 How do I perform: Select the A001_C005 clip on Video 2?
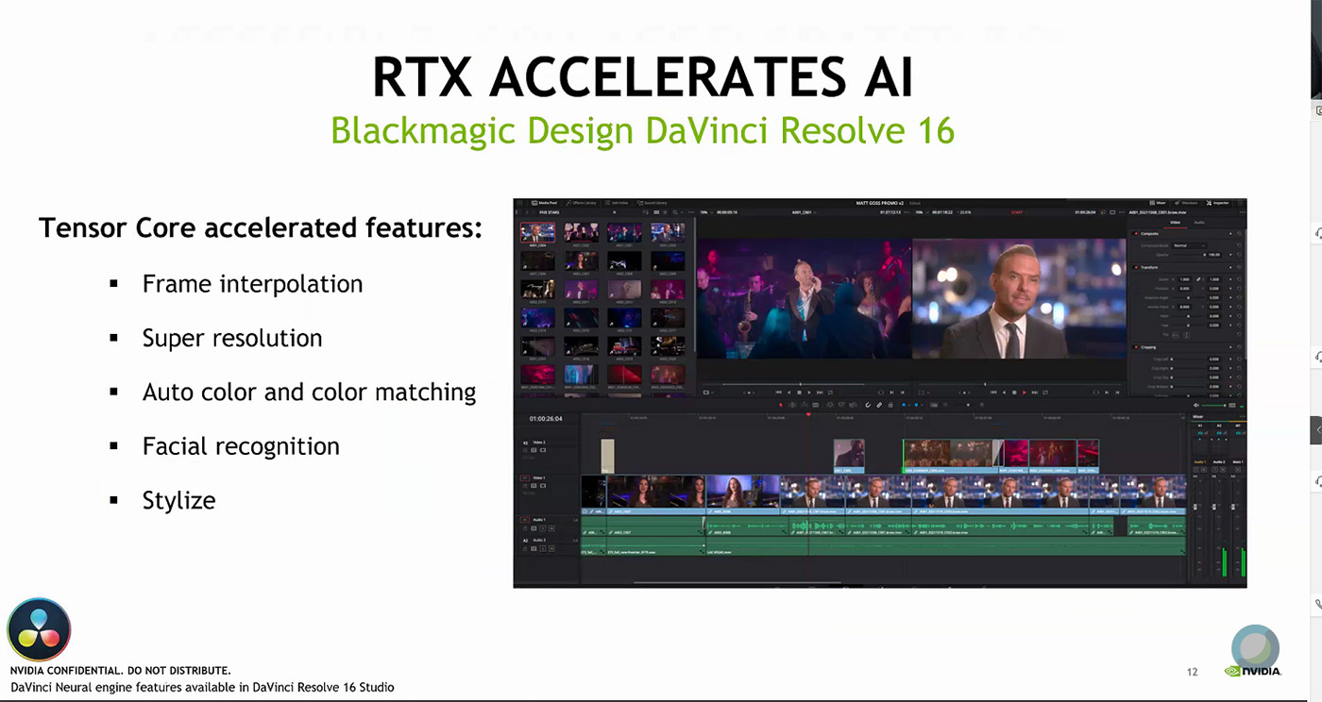tap(849, 456)
